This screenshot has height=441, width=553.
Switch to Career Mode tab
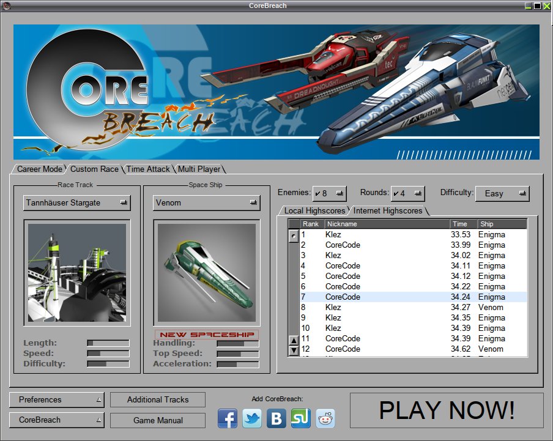pos(40,169)
